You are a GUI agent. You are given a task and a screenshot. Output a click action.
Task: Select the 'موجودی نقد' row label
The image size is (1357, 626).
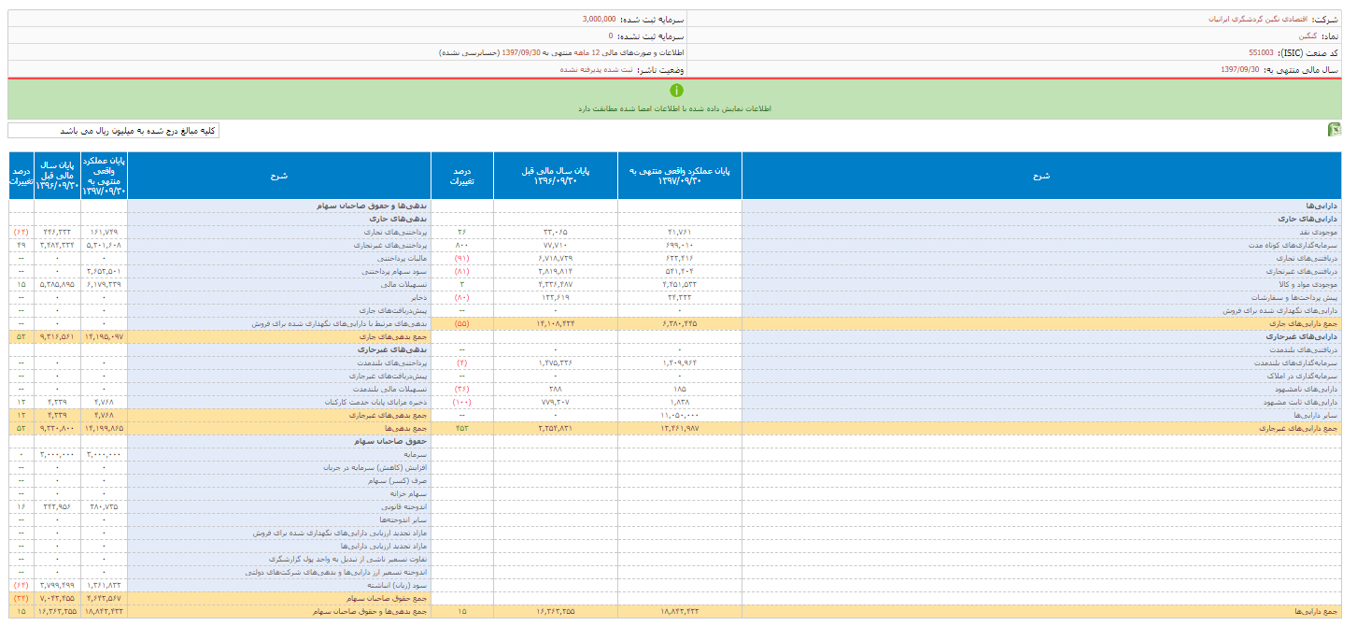[x=1321, y=231]
